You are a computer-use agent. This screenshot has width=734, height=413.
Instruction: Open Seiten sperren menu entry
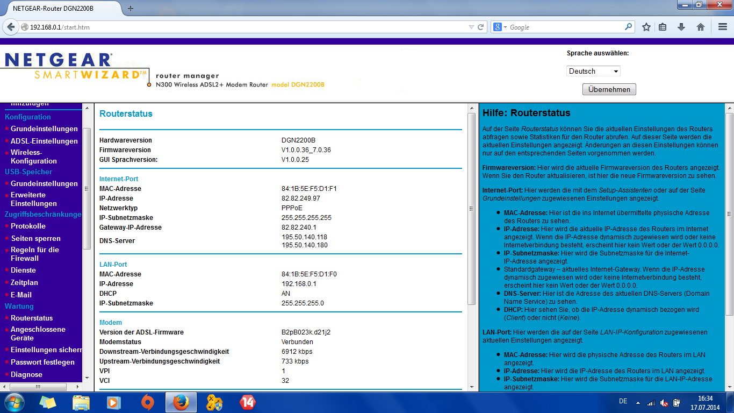[x=36, y=239]
